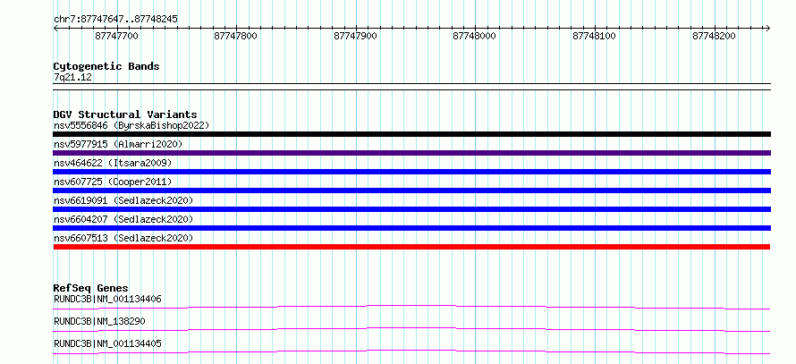Click ruler position 87748000
Viewport: 796px width, 364px height.
click(475, 36)
